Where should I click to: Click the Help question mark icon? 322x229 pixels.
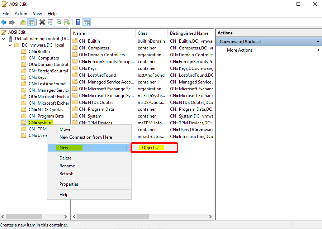click(78, 22)
